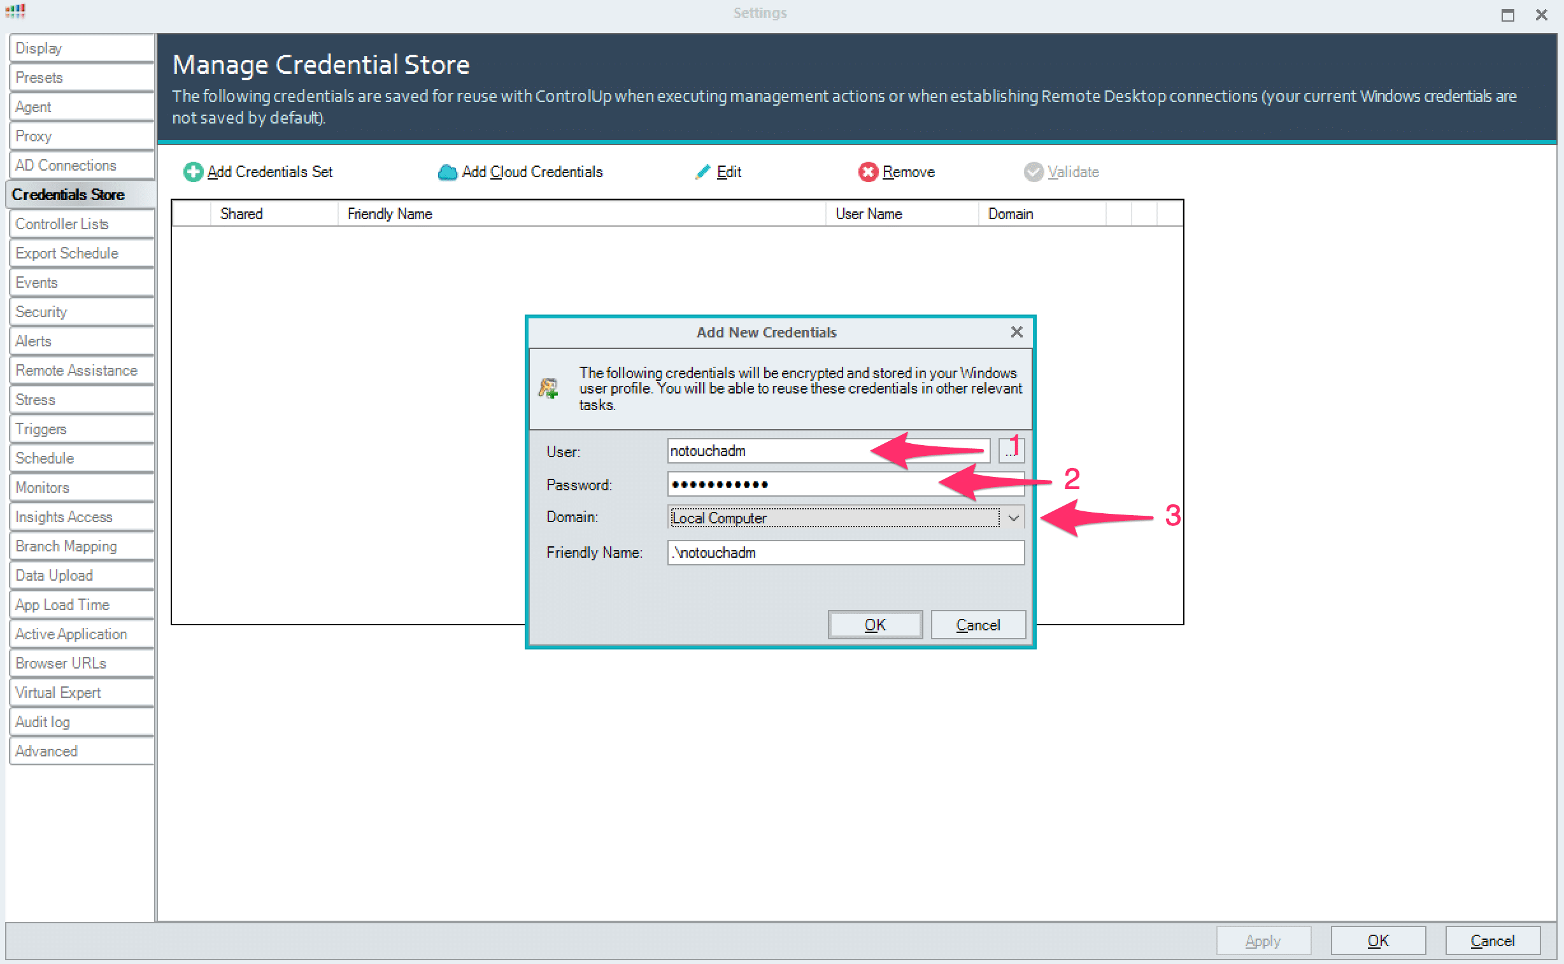
Task: Open the Display settings tab
Action: (82, 48)
